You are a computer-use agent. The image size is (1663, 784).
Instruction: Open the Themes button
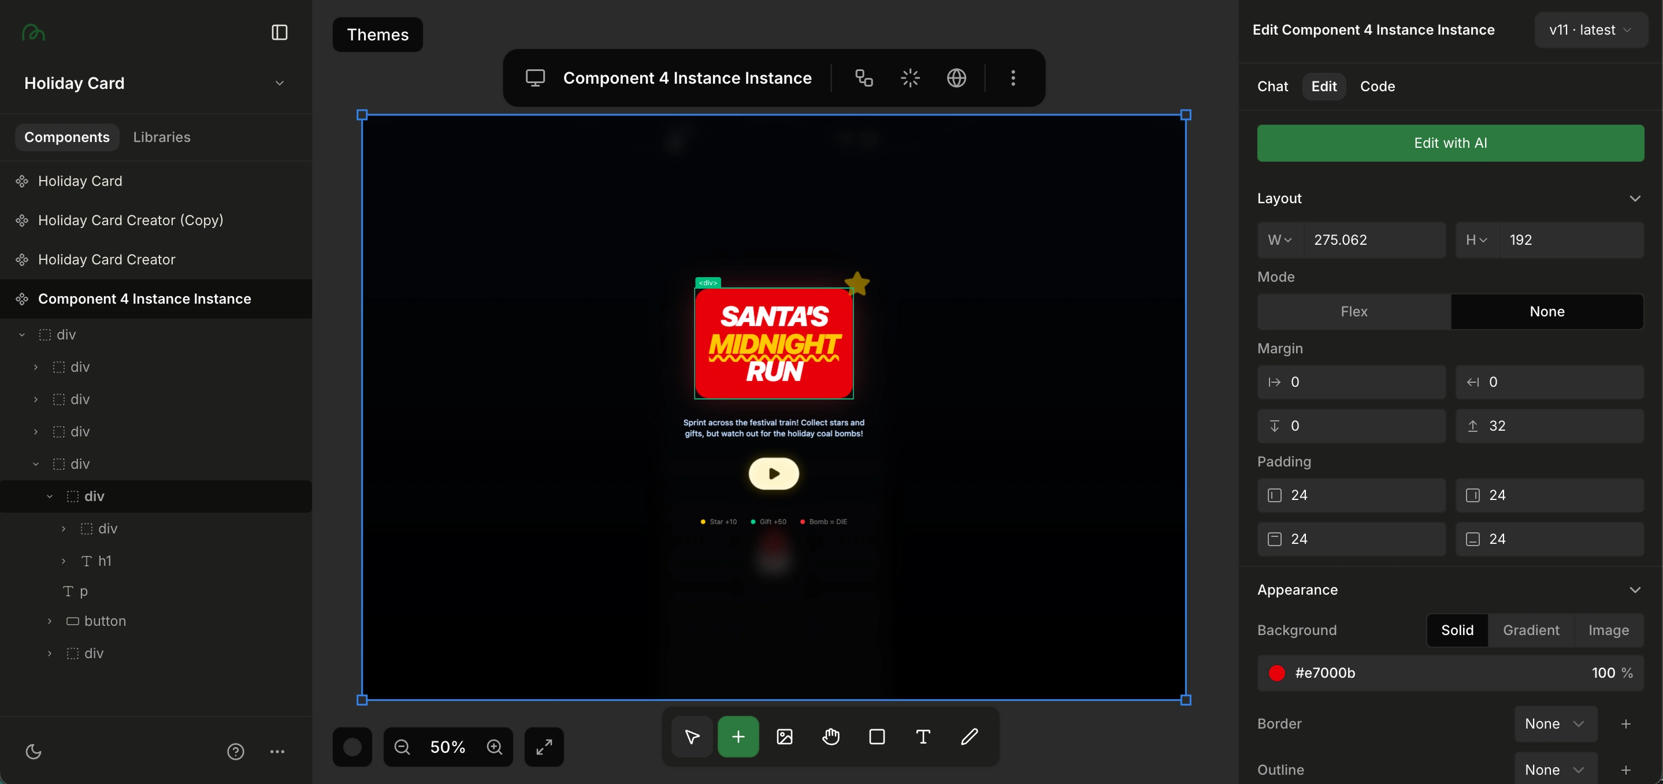click(x=378, y=35)
